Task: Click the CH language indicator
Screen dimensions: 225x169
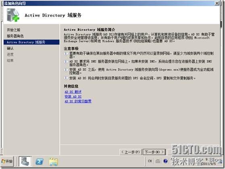Action: pyautogui.click(x=150, y=161)
